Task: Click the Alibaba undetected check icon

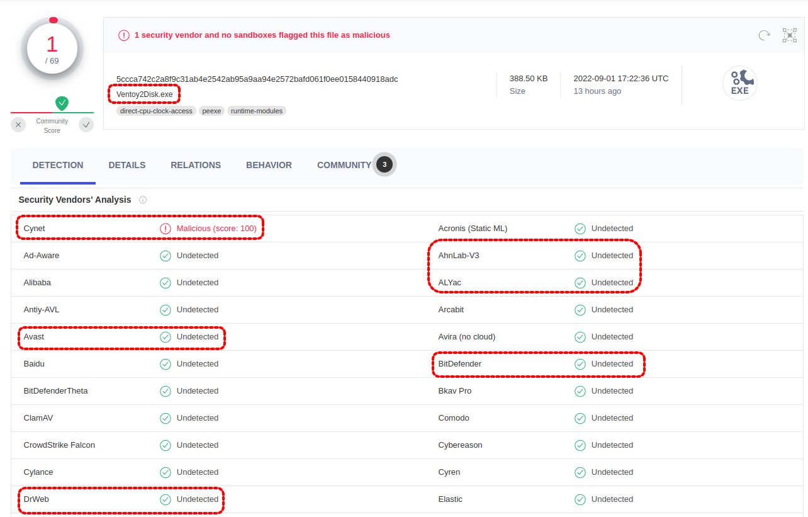Action: [x=166, y=283]
